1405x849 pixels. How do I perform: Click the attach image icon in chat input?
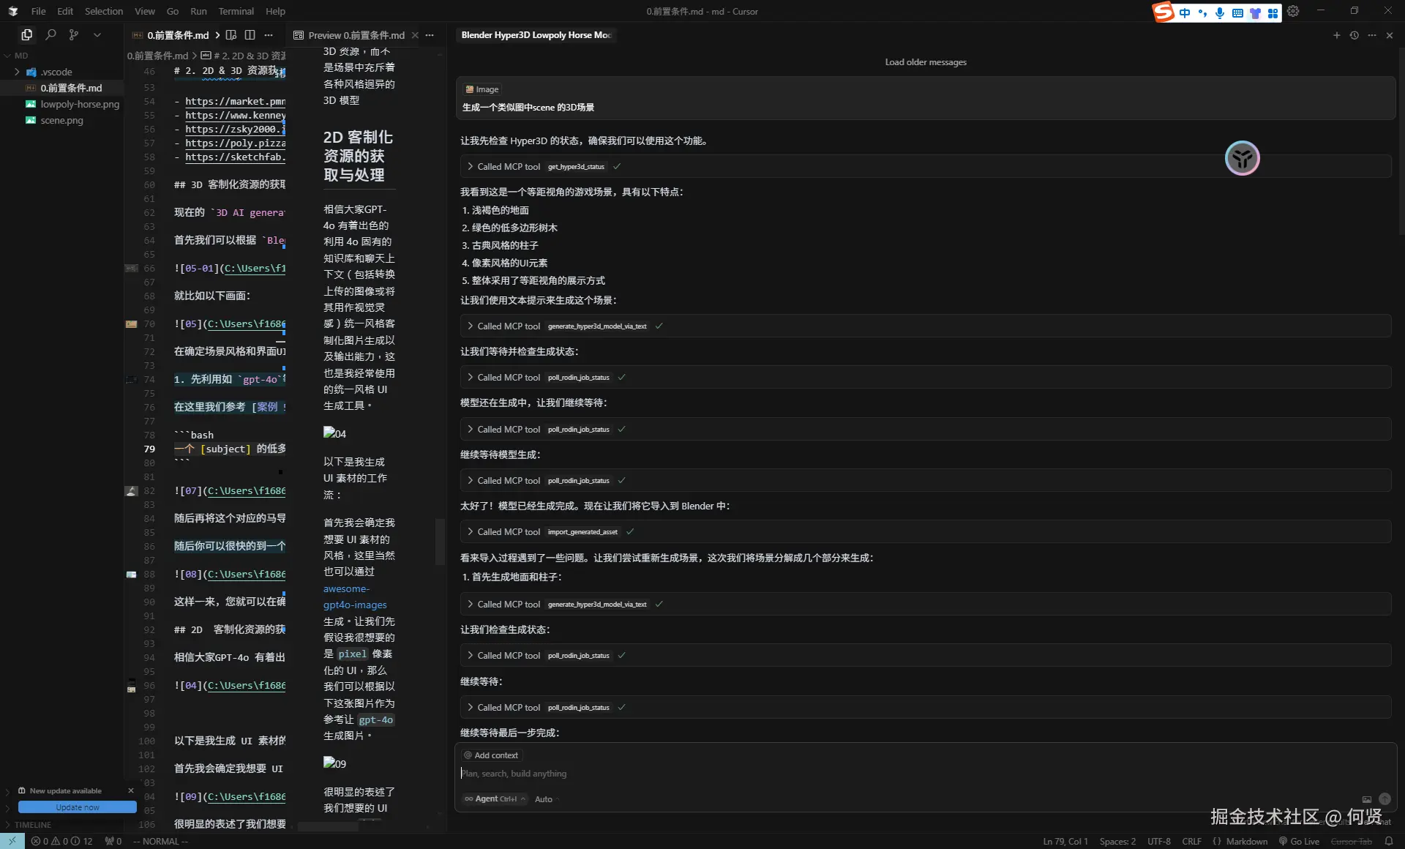[1366, 799]
